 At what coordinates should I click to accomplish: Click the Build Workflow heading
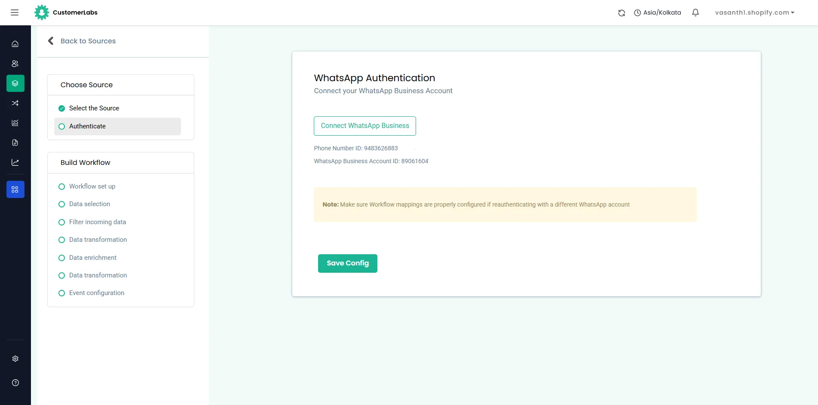(x=85, y=162)
